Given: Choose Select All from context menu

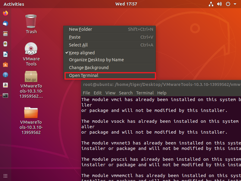Looking at the screenshot, I should pyautogui.click(x=110, y=45).
